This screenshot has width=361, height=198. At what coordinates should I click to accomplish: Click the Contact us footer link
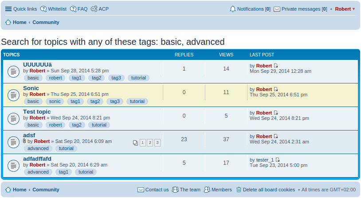(153, 190)
